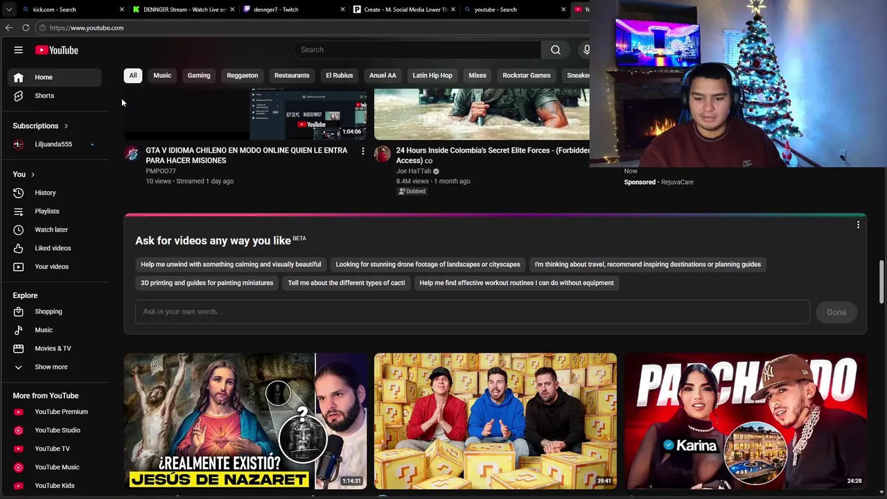Click 'Help me find effective workout routines' suggestion
Screen dimensions: 887x499
click(x=516, y=283)
